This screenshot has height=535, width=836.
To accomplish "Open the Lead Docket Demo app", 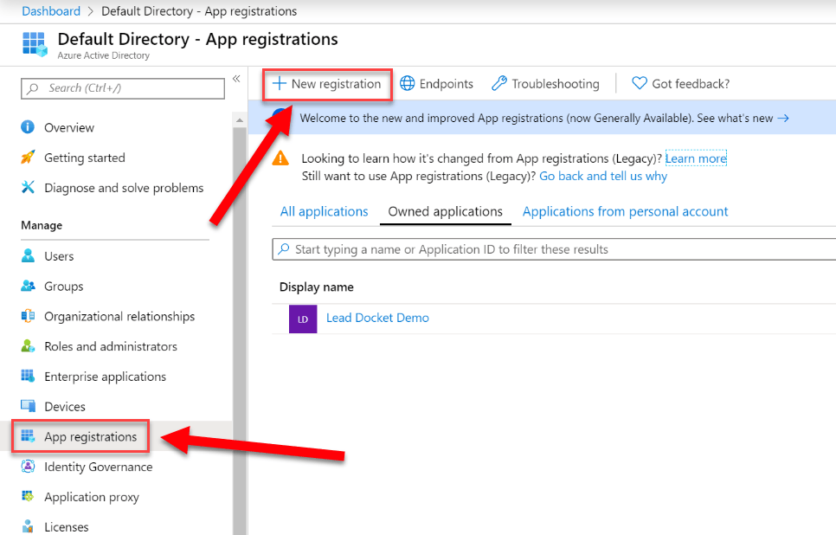I will click(x=377, y=318).
